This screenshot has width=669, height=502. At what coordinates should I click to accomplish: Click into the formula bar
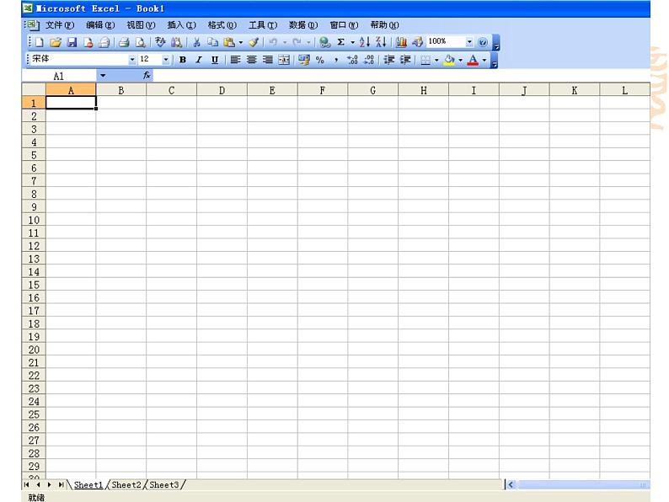401,76
